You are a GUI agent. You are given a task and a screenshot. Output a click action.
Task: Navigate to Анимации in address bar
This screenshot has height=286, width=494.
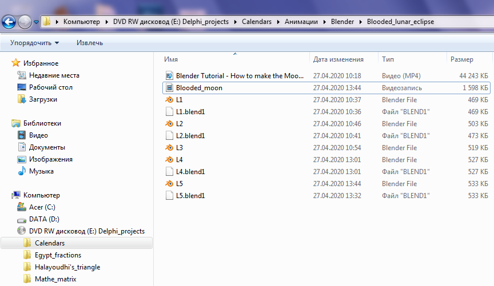[301, 22]
